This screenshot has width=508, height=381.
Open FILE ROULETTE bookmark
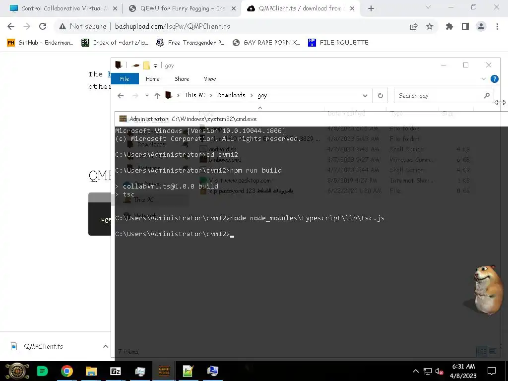338,43
